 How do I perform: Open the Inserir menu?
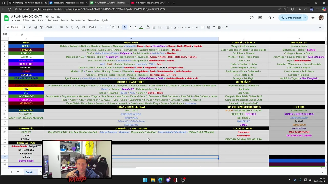coord(42,20)
